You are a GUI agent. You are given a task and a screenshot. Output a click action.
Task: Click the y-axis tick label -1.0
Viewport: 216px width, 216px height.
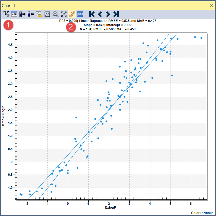pyautogui.click(x=10, y=188)
